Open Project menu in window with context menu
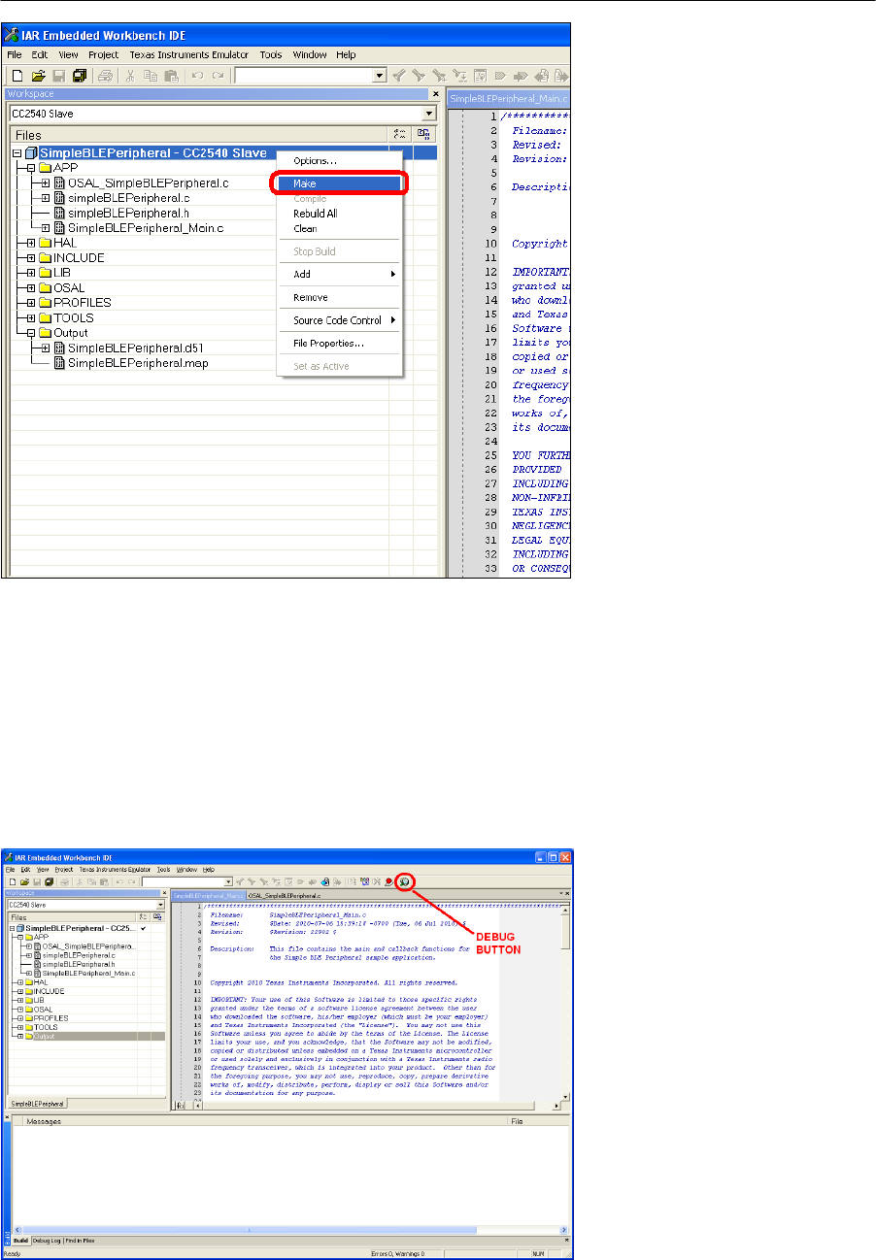 (103, 55)
